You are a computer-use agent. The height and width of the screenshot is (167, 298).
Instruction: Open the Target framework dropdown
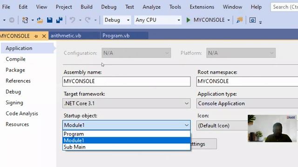tap(126, 103)
